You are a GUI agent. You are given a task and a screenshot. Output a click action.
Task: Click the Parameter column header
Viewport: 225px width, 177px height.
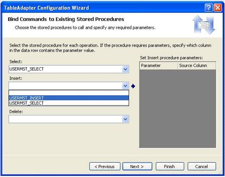pyautogui.click(x=159, y=66)
